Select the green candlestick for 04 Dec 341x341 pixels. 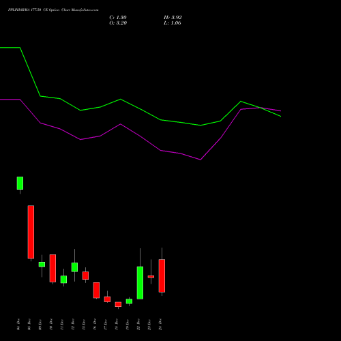pos(20,183)
